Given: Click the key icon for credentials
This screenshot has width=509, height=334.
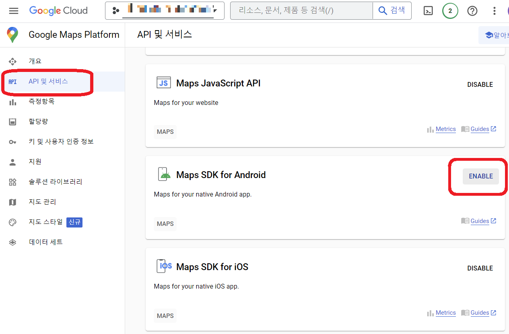Looking at the screenshot, I should (x=12, y=142).
